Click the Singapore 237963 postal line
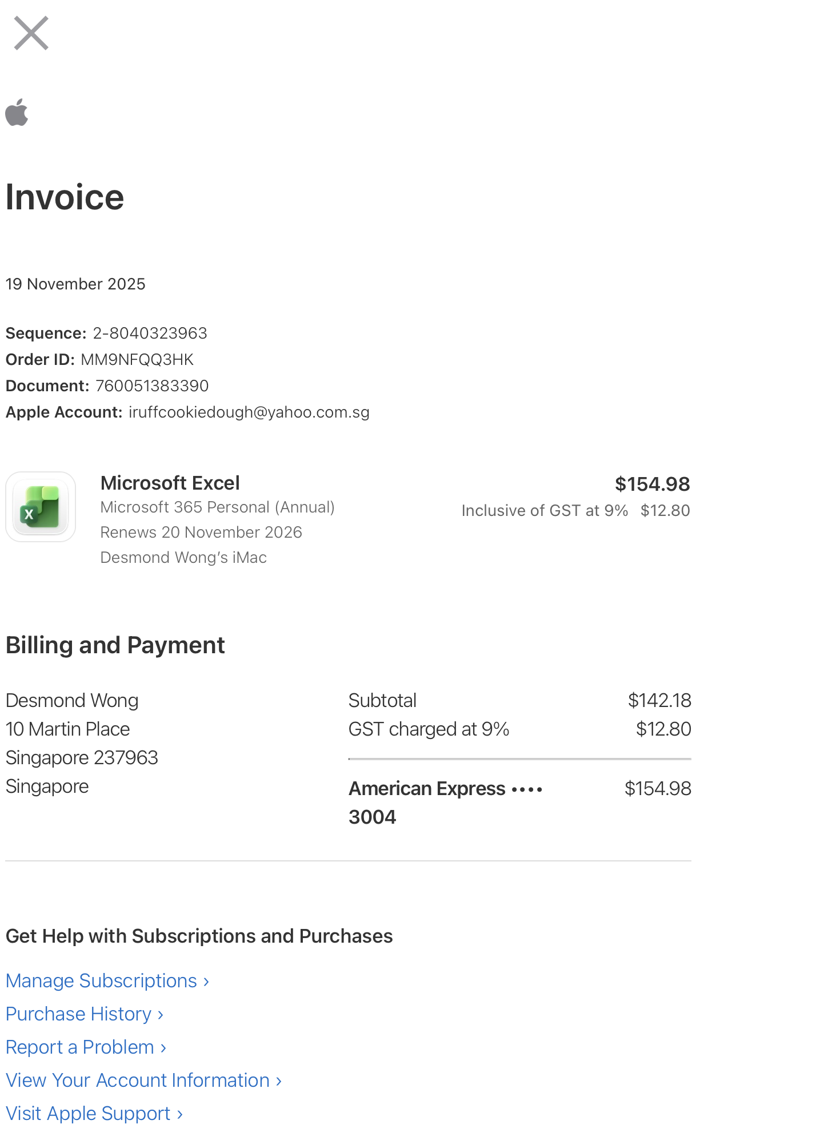The width and height of the screenshot is (816, 1128). tap(82, 758)
